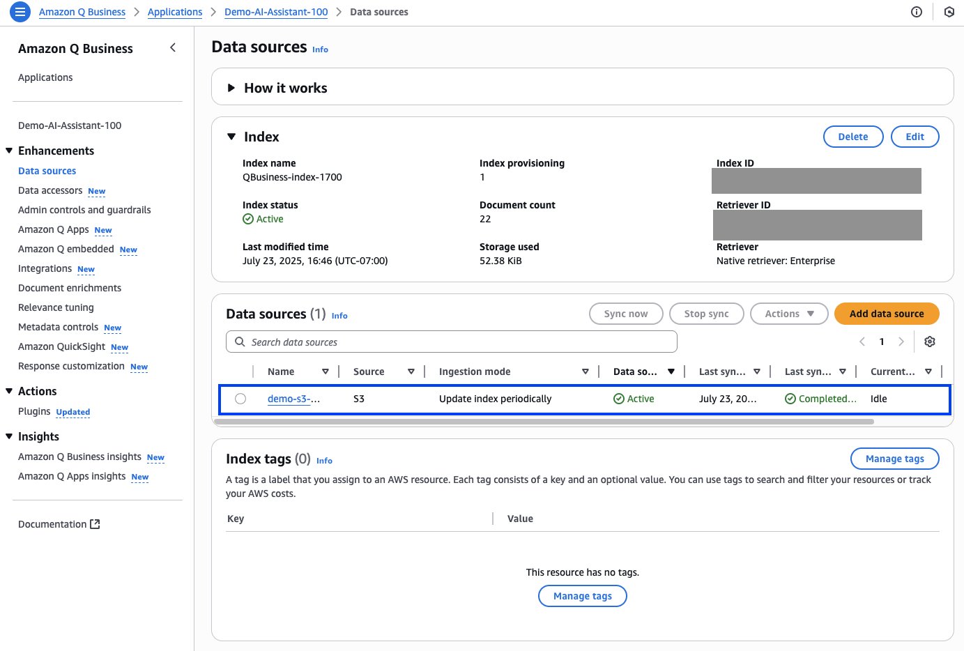Screen dimensions: 964x651
Task: Click Add data source button
Action: pyautogui.click(x=887, y=314)
